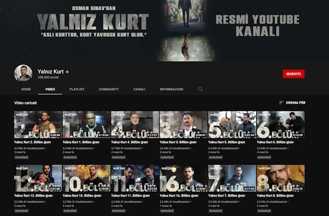
Task: Click the 2:24:12 duration on 8. Bölüm
Action: click(298, 188)
